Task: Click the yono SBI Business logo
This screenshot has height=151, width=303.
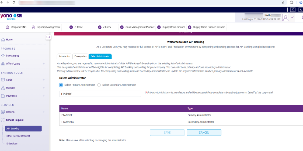Action: tap(11, 17)
